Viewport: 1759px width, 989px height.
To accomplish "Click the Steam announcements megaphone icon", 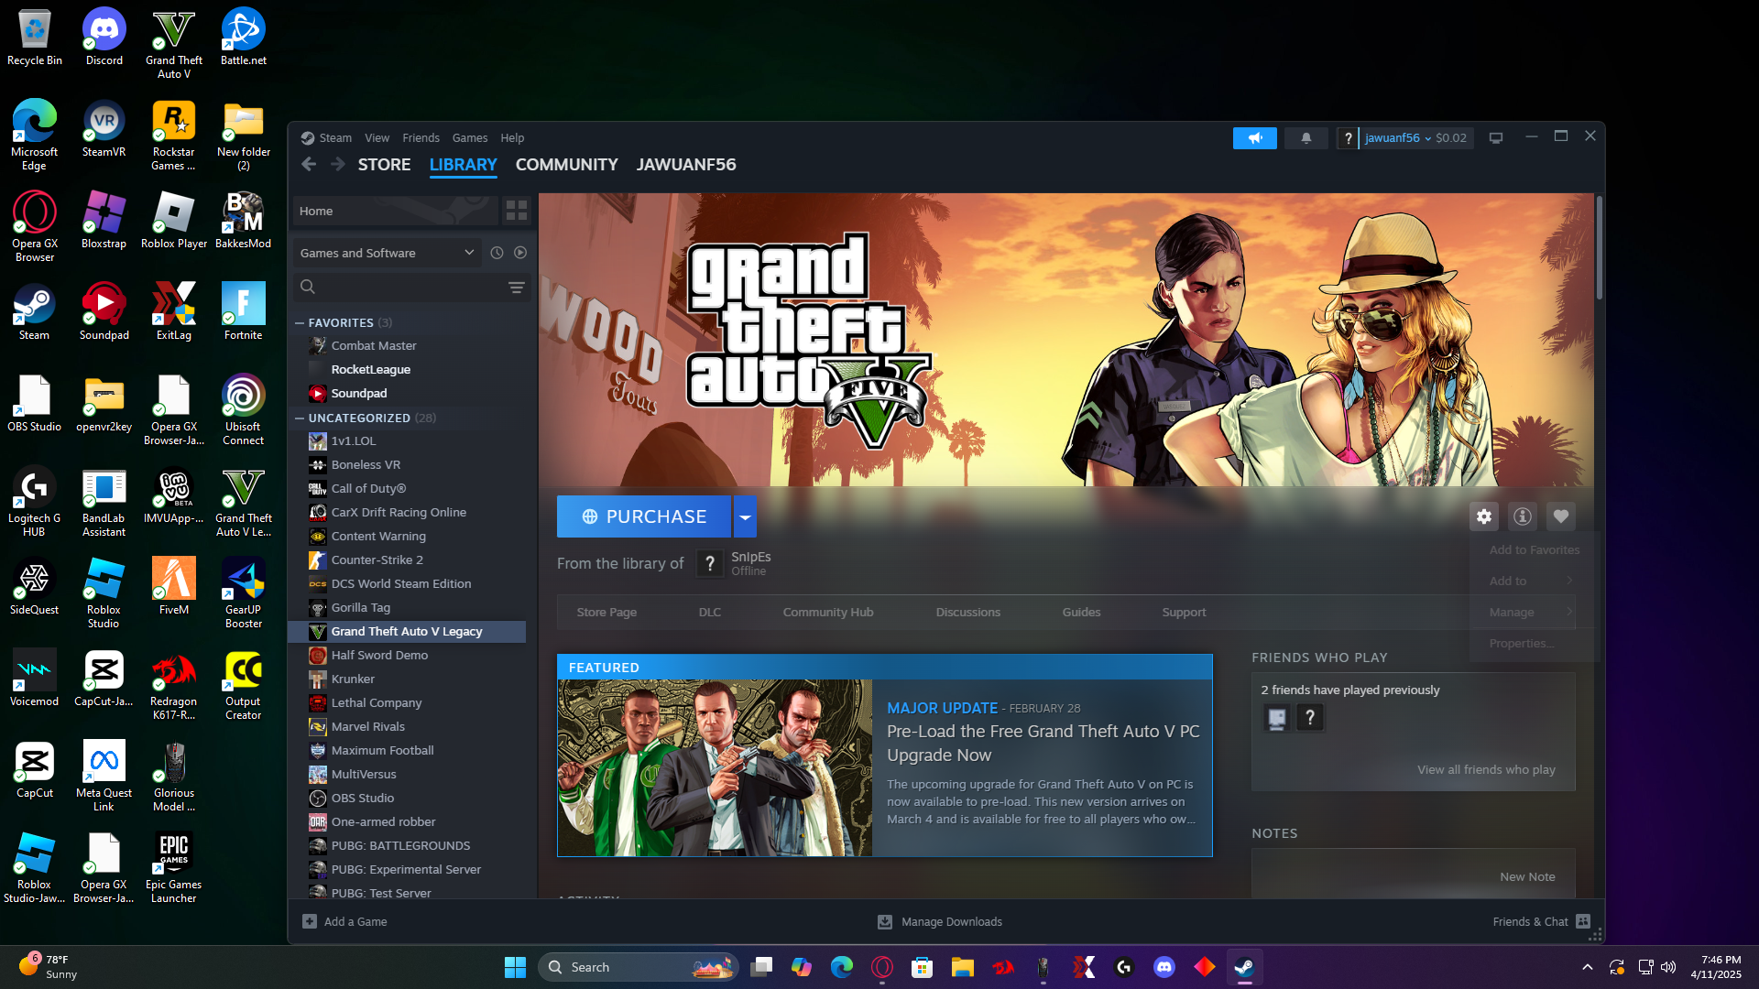I will pos(1254,138).
